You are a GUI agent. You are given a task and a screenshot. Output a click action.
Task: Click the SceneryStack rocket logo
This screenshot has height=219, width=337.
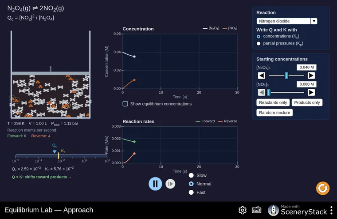coord(273,210)
